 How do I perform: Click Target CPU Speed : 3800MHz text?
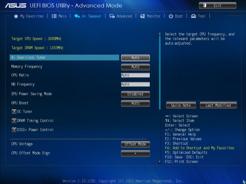point(36,39)
